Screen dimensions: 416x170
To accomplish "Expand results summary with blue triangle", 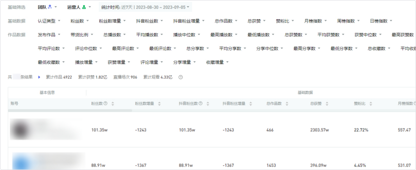I will pos(39,77).
